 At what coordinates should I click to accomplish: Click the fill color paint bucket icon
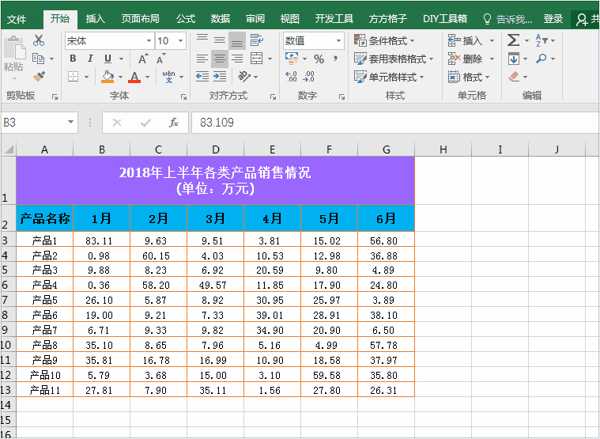(x=108, y=77)
